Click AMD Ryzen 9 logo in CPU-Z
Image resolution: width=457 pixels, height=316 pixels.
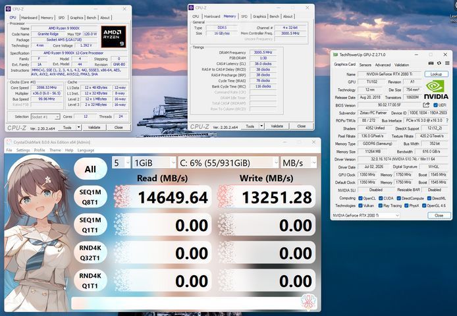tap(113, 37)
